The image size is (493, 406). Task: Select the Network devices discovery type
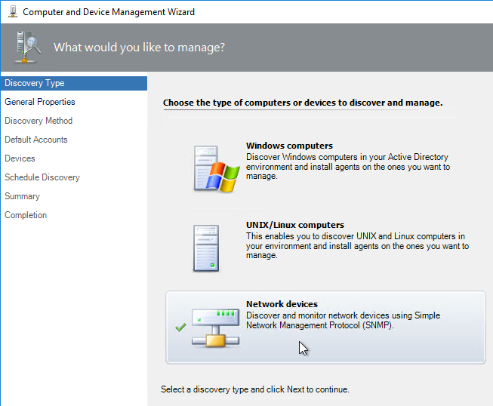pyautogui.click(x=325, y=328)
